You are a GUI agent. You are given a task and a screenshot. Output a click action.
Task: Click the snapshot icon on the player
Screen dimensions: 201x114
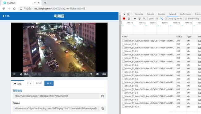click(97, 74)
